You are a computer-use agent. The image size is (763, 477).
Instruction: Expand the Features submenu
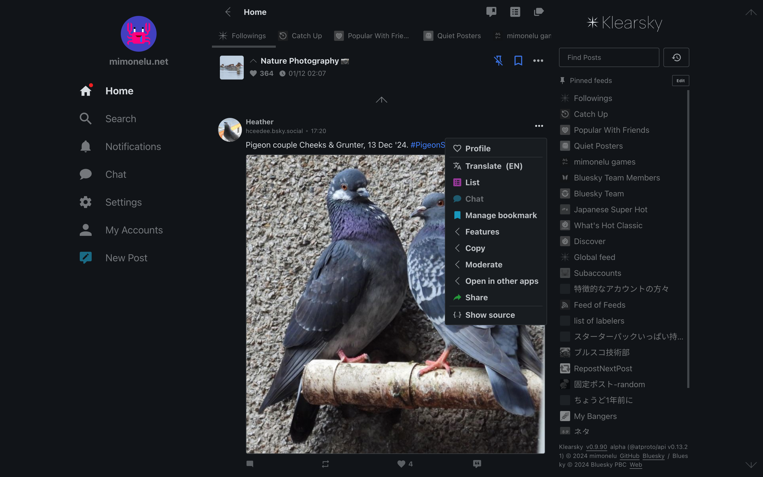click(482, 232)
